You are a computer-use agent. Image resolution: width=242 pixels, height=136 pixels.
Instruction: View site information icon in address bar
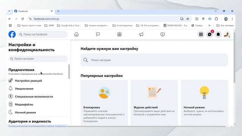(x=30, y=19)
